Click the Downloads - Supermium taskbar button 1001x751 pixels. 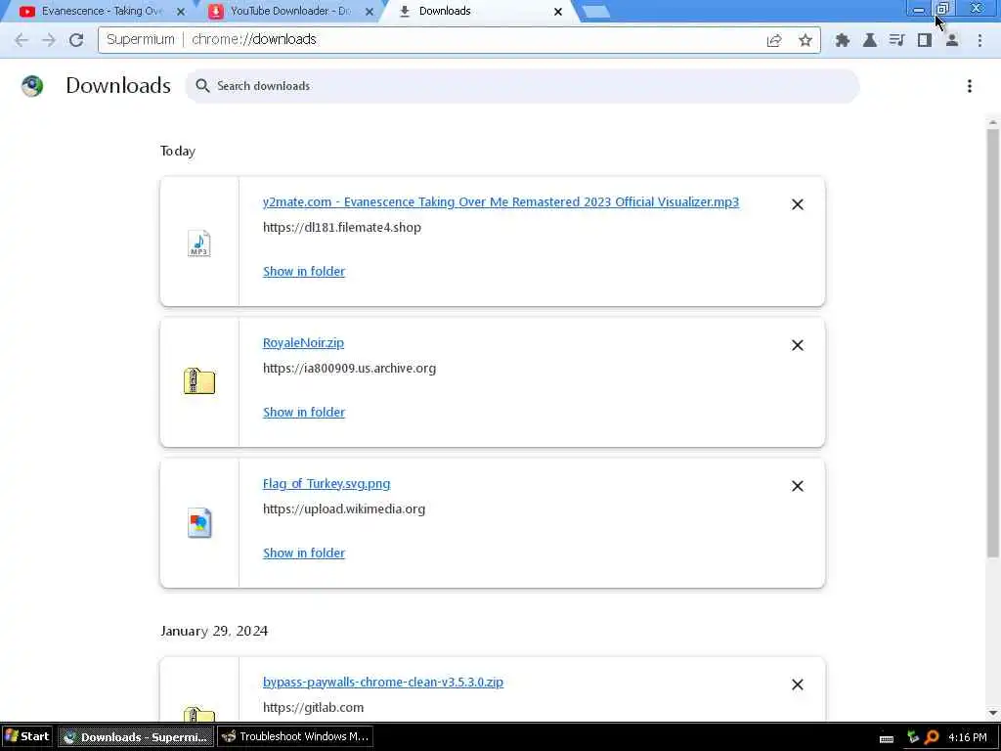click(x=136, y=736)
